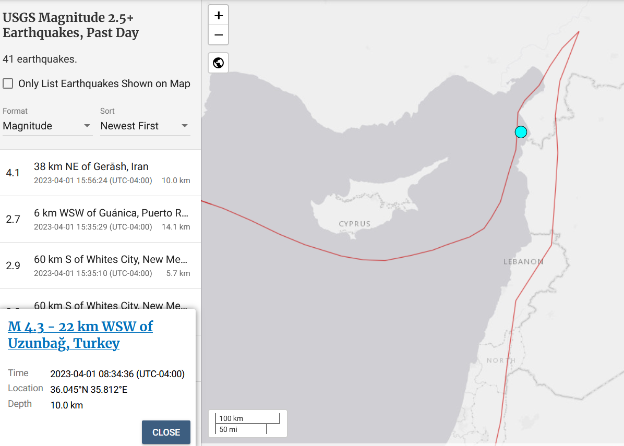Click the 100 km map scale bar
Image resolution: width=624 pixels, height=446 pixels.
(x=247, y=418)
